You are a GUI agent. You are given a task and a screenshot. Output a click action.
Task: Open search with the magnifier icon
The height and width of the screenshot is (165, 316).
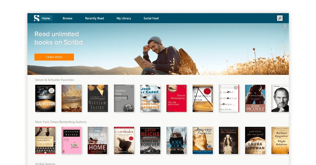click(x=280, y=18)
